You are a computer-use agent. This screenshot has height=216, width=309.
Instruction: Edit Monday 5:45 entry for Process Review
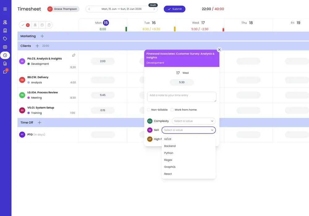pos(103,95)
